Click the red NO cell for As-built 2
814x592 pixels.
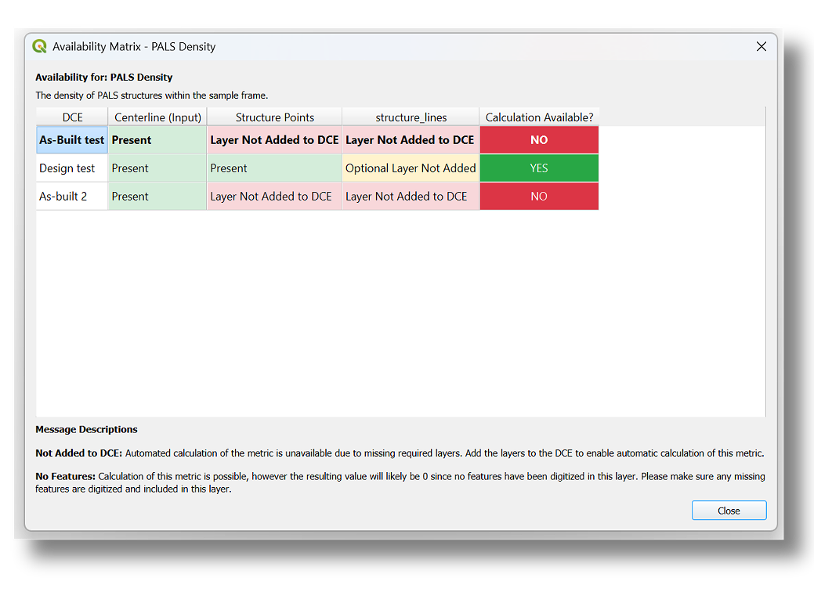(x=539, y=196)
